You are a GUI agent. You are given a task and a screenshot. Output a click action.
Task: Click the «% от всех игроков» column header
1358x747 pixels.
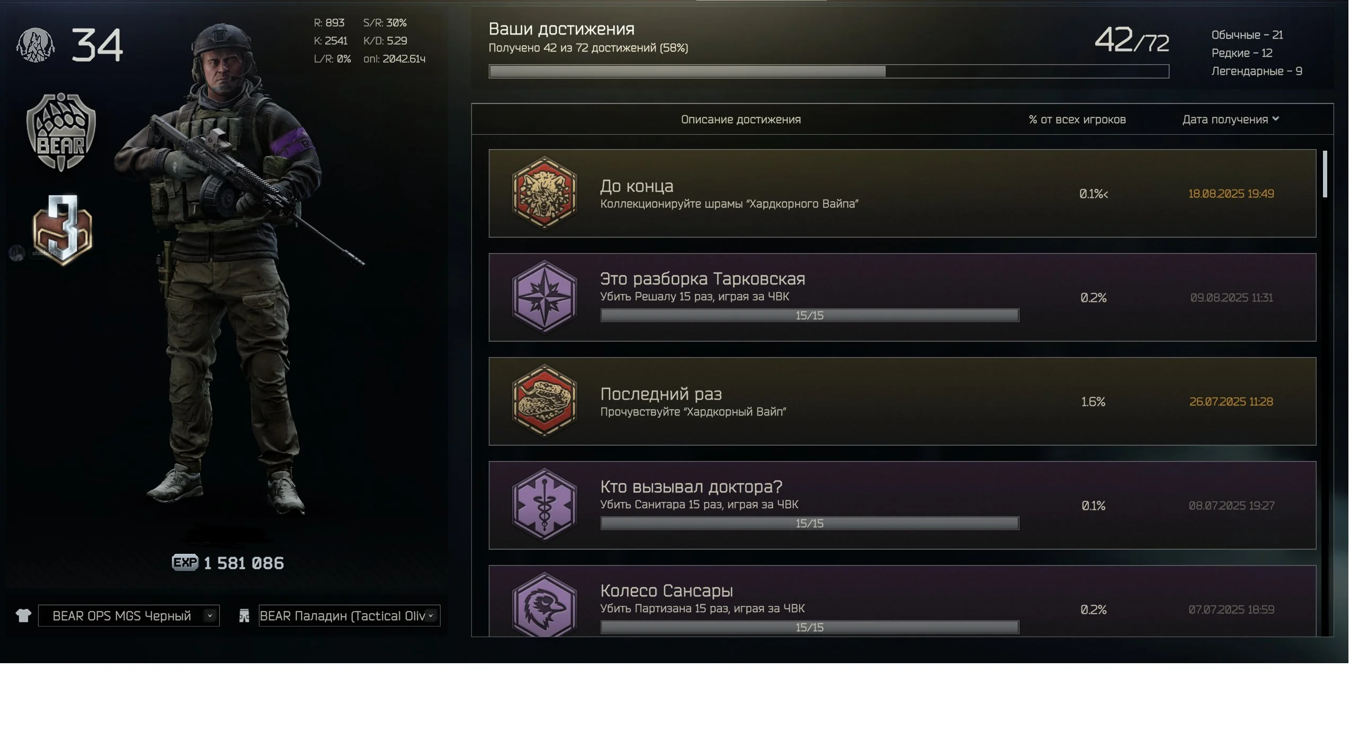[x=1077, y=119]
